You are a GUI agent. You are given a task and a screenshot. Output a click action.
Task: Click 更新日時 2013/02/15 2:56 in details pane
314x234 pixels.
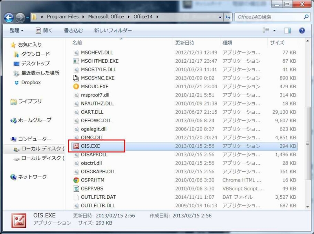104,216
